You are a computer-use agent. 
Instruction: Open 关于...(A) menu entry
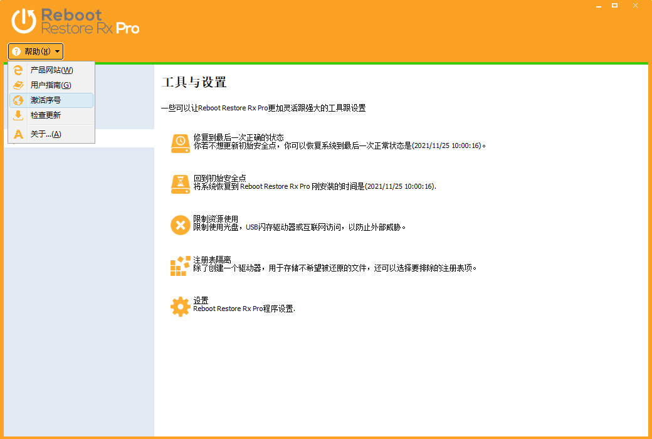pos(51,134)
